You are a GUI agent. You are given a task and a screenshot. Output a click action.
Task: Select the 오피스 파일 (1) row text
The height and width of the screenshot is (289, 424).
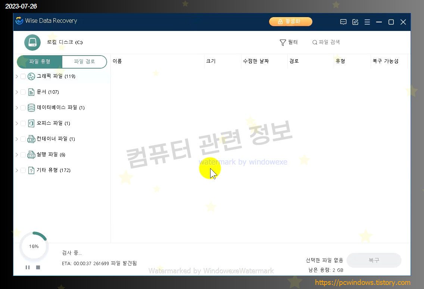53,123
